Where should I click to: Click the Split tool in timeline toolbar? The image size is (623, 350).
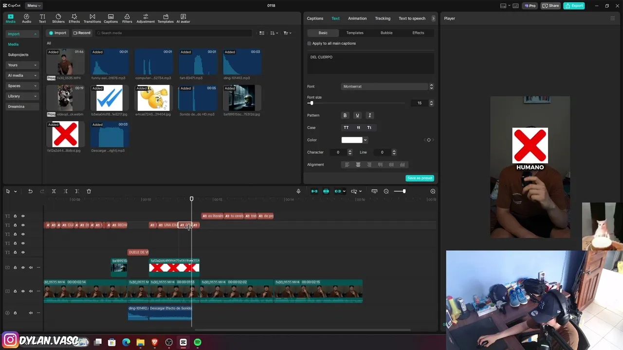coord(54,191)
